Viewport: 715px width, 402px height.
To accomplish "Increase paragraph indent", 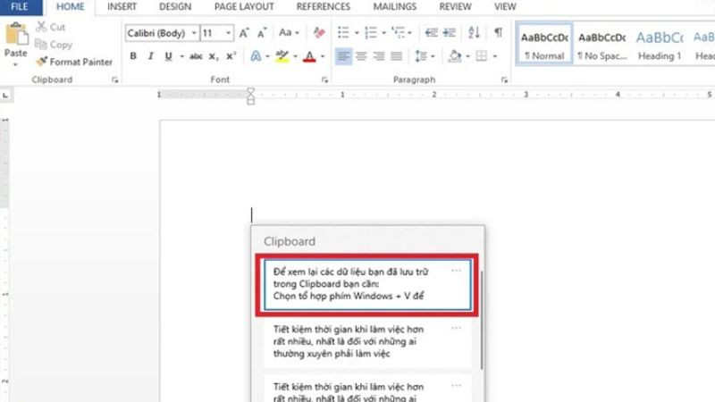I will 450,33.
